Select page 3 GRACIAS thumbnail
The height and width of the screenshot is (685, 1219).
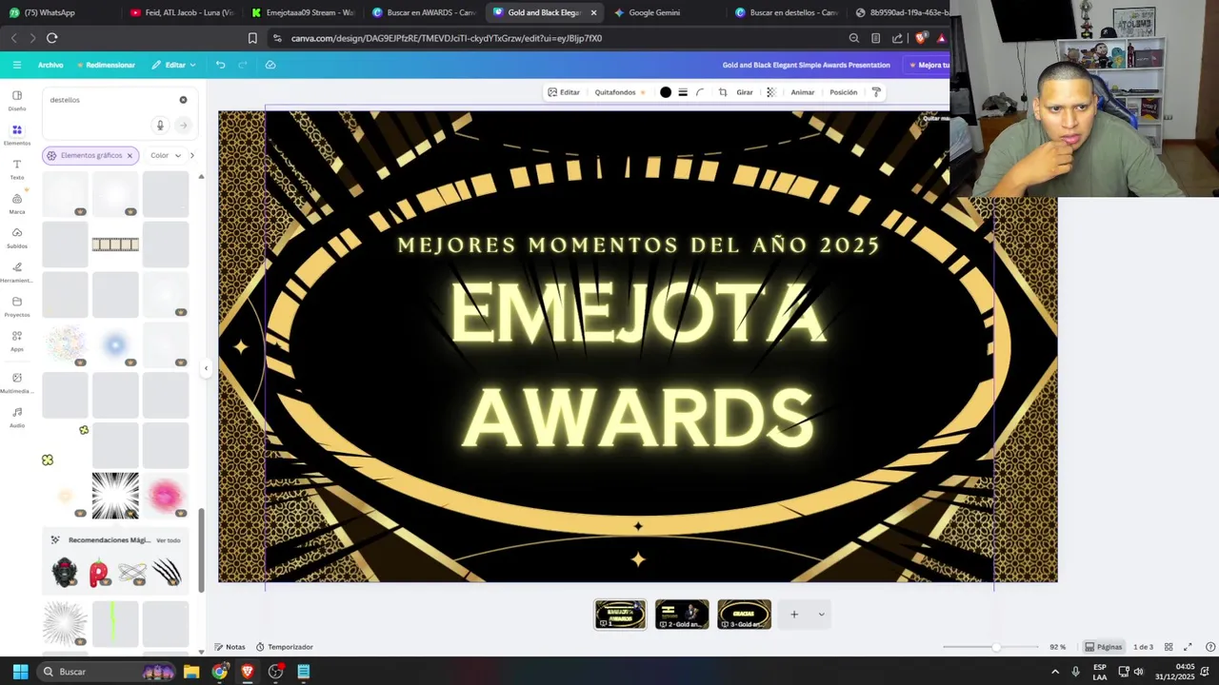(x=744, y=615)
